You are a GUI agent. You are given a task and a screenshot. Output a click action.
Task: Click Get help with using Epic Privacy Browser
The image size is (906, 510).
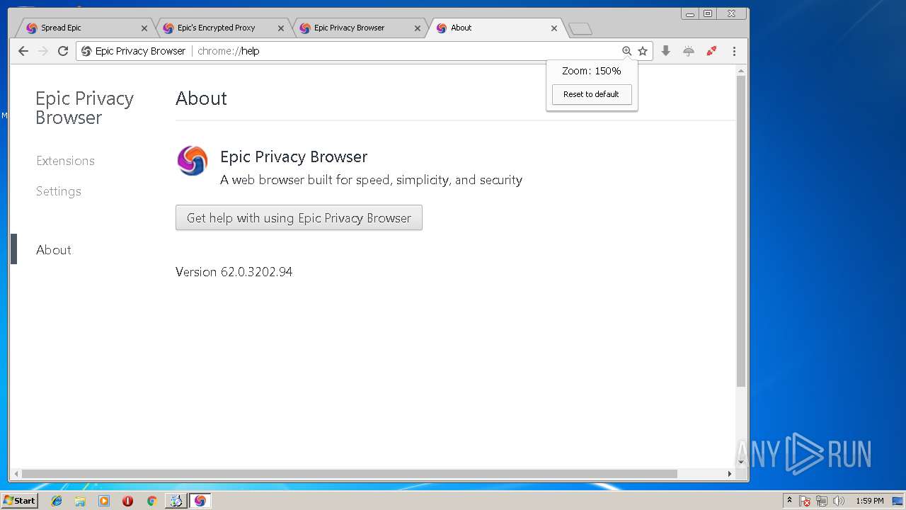299,217
